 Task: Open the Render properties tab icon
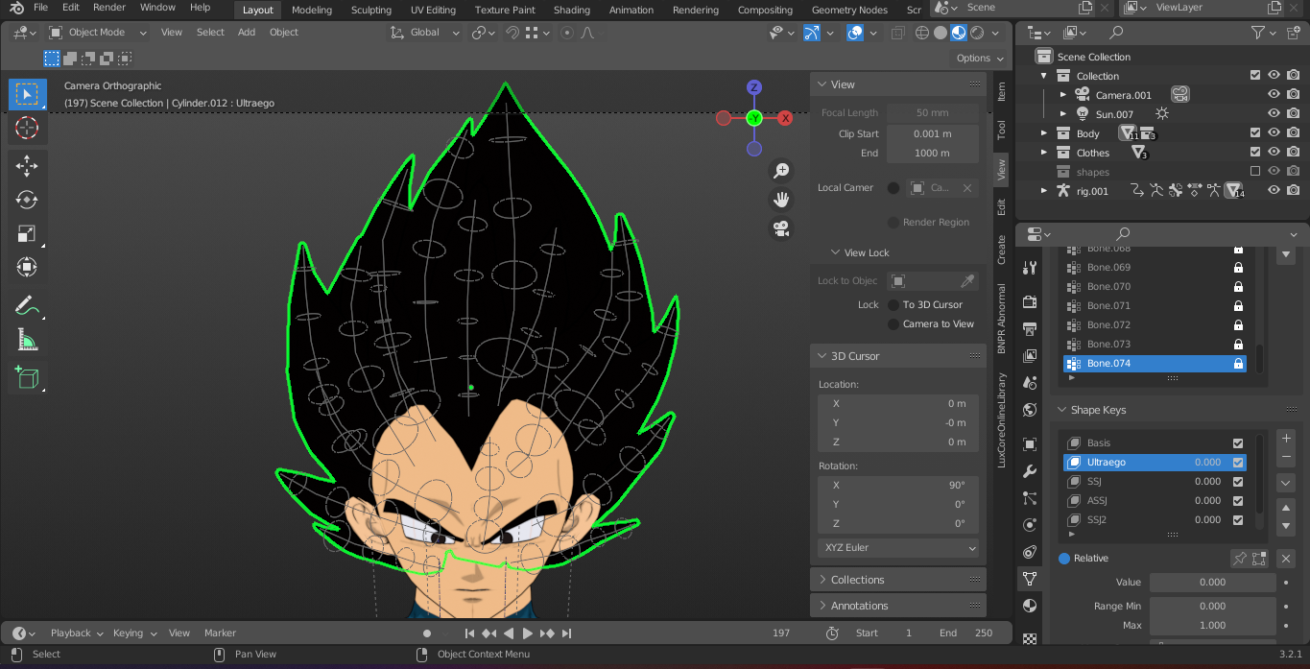click(1030, 302)
